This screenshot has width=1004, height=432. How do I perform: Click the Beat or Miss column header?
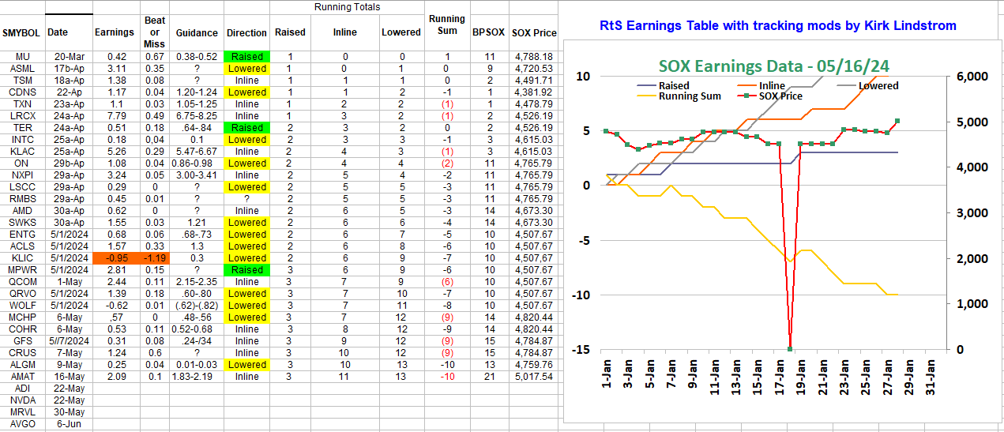pyautogui.click(x=154, y=32)
